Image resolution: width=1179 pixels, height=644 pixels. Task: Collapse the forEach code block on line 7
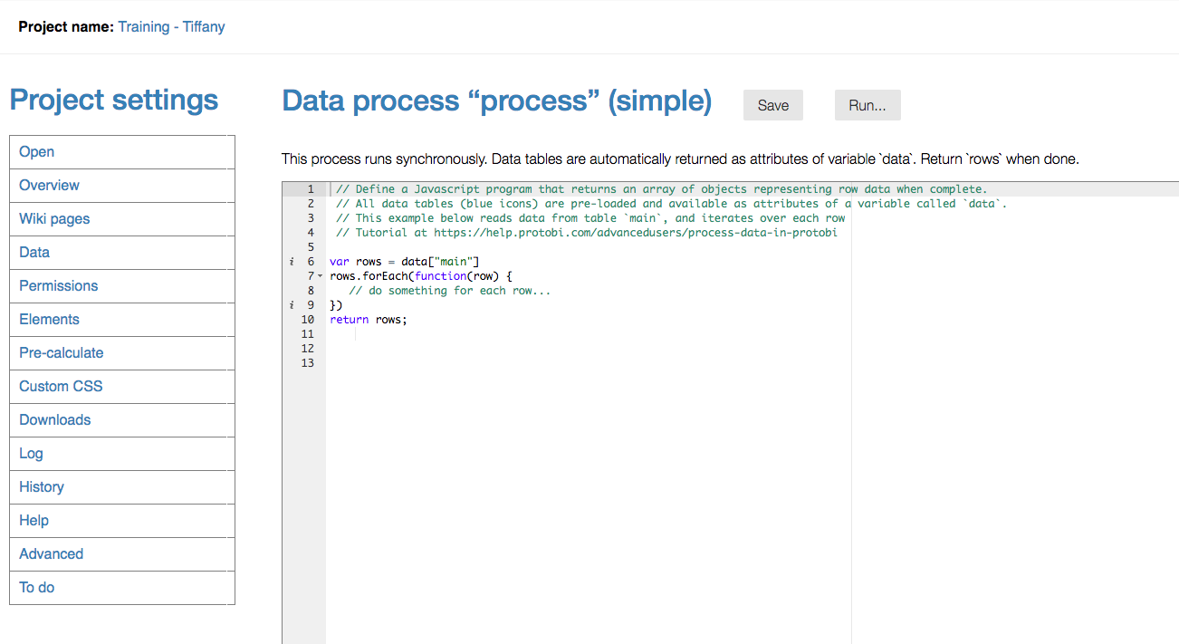pyautogui.click(x=319, y=275)
